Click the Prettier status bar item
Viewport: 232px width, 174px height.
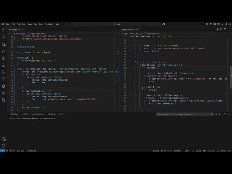(221, 151)
